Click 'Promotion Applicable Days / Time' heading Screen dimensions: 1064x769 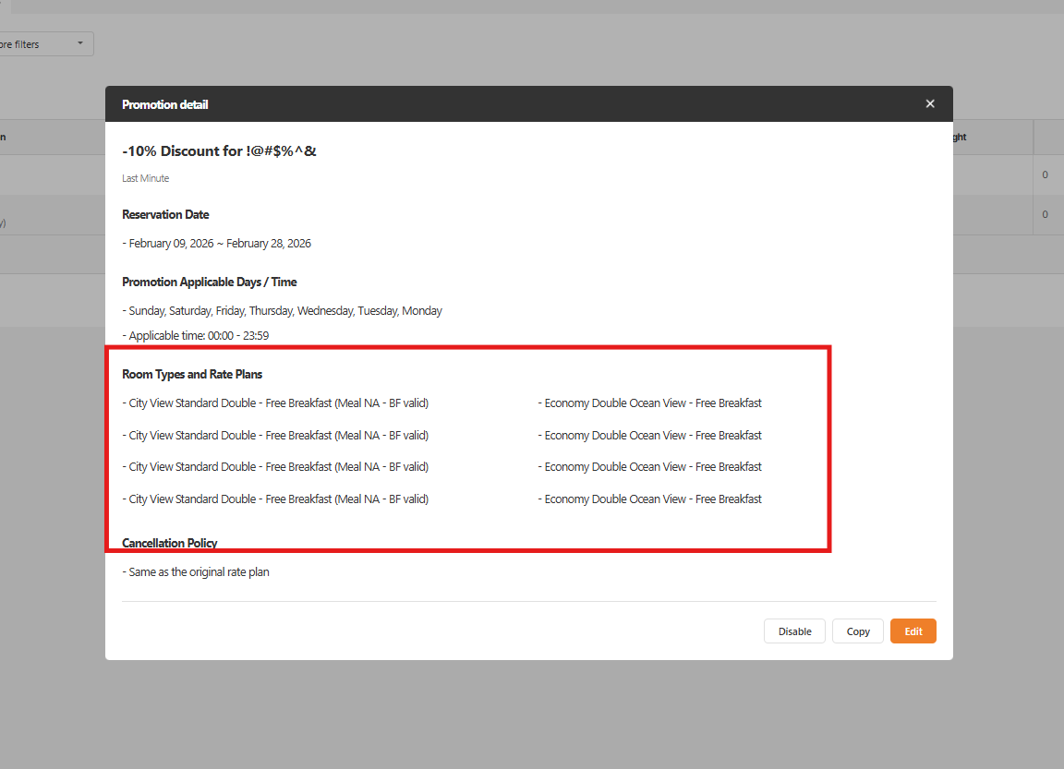tap(209, 282)
